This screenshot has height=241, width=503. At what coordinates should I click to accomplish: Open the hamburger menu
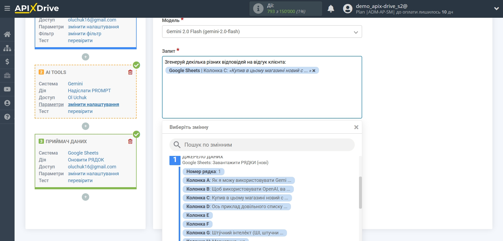pyautogui.click(x=7, y=8)
